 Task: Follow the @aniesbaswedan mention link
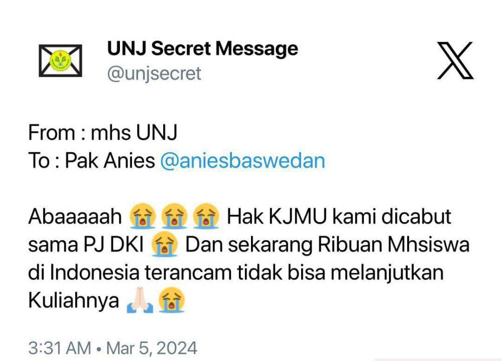(242, 160)
